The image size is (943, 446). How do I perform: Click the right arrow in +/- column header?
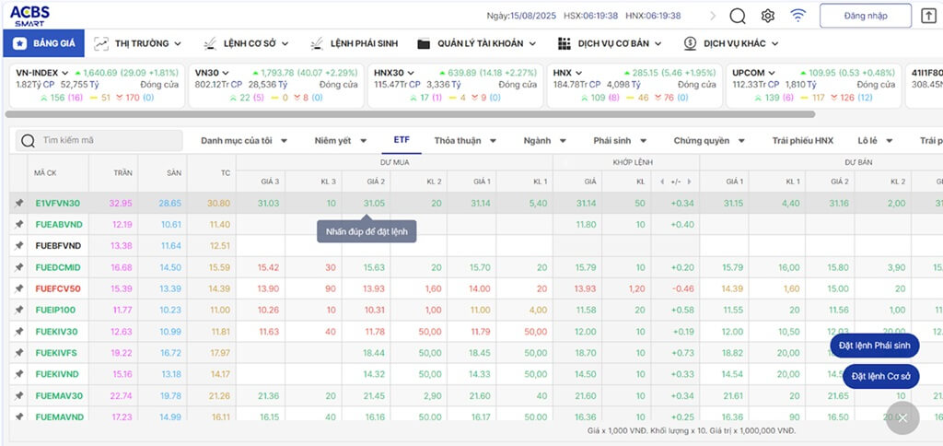(x=689, y=182)
